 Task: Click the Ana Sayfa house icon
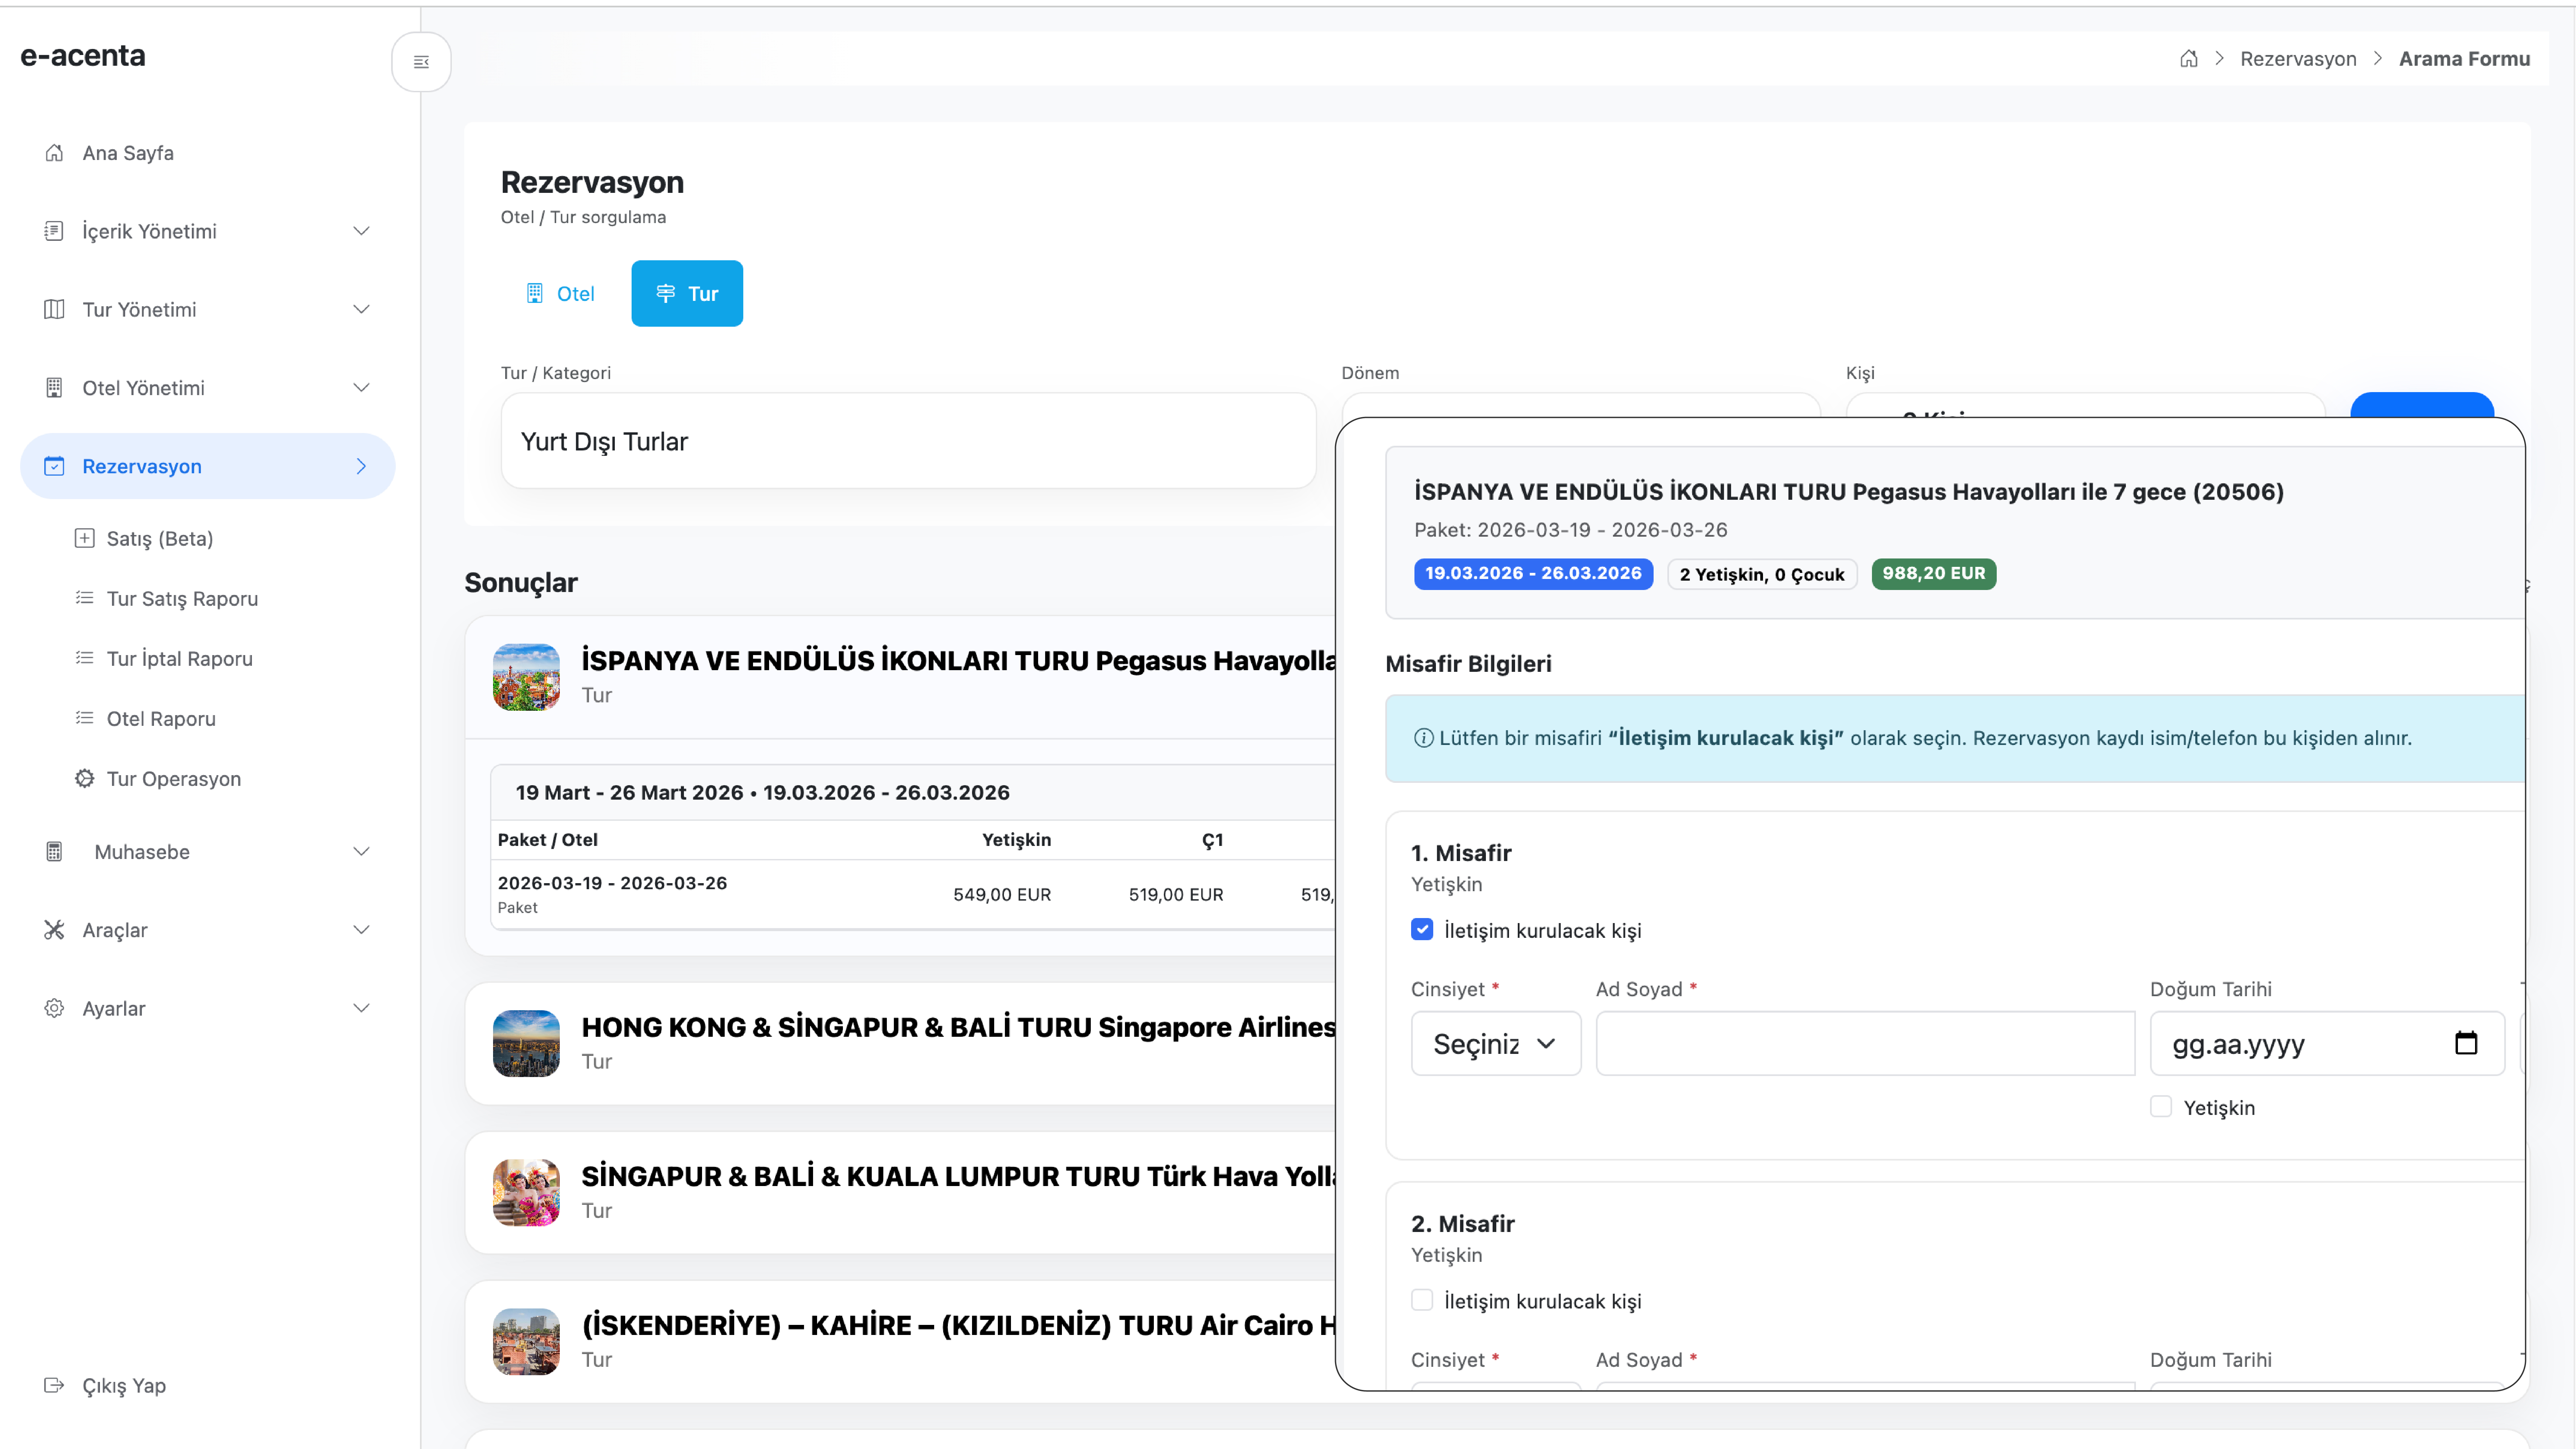point(54,153)
